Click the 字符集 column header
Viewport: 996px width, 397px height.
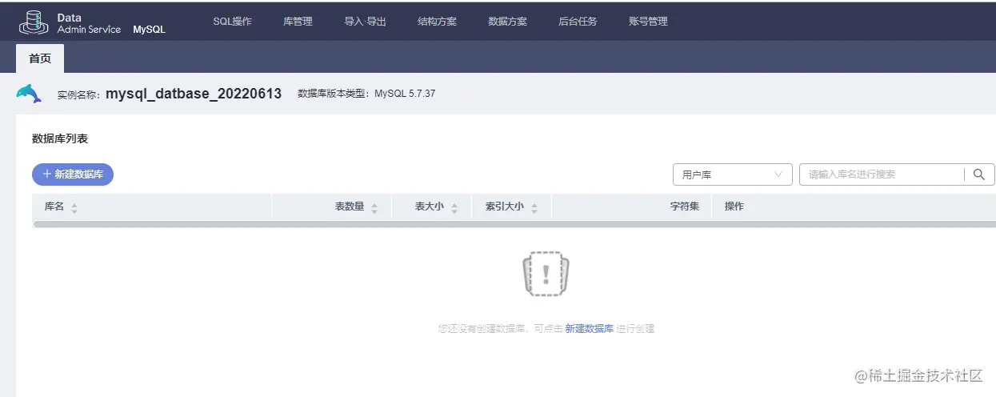click(x=685, y=207)
